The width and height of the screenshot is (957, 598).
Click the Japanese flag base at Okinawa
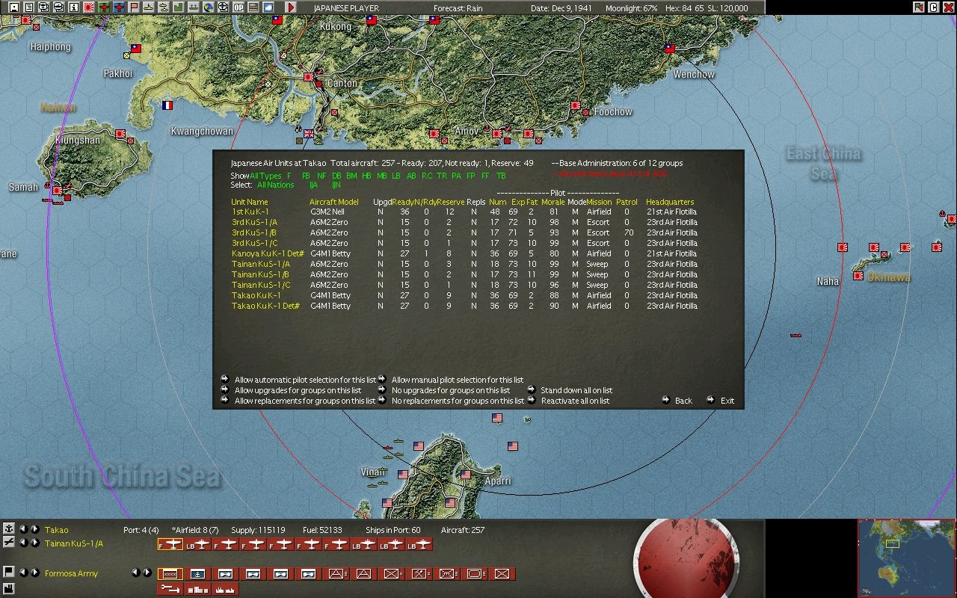point(858,276)
